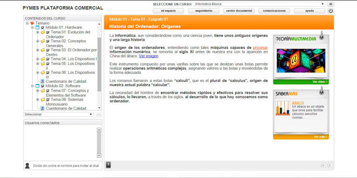Open the Teoría Multimedia video thumbnail

pos(301,61)
